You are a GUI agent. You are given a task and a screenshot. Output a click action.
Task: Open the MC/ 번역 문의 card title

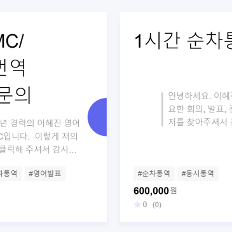[x=16, y=68]
